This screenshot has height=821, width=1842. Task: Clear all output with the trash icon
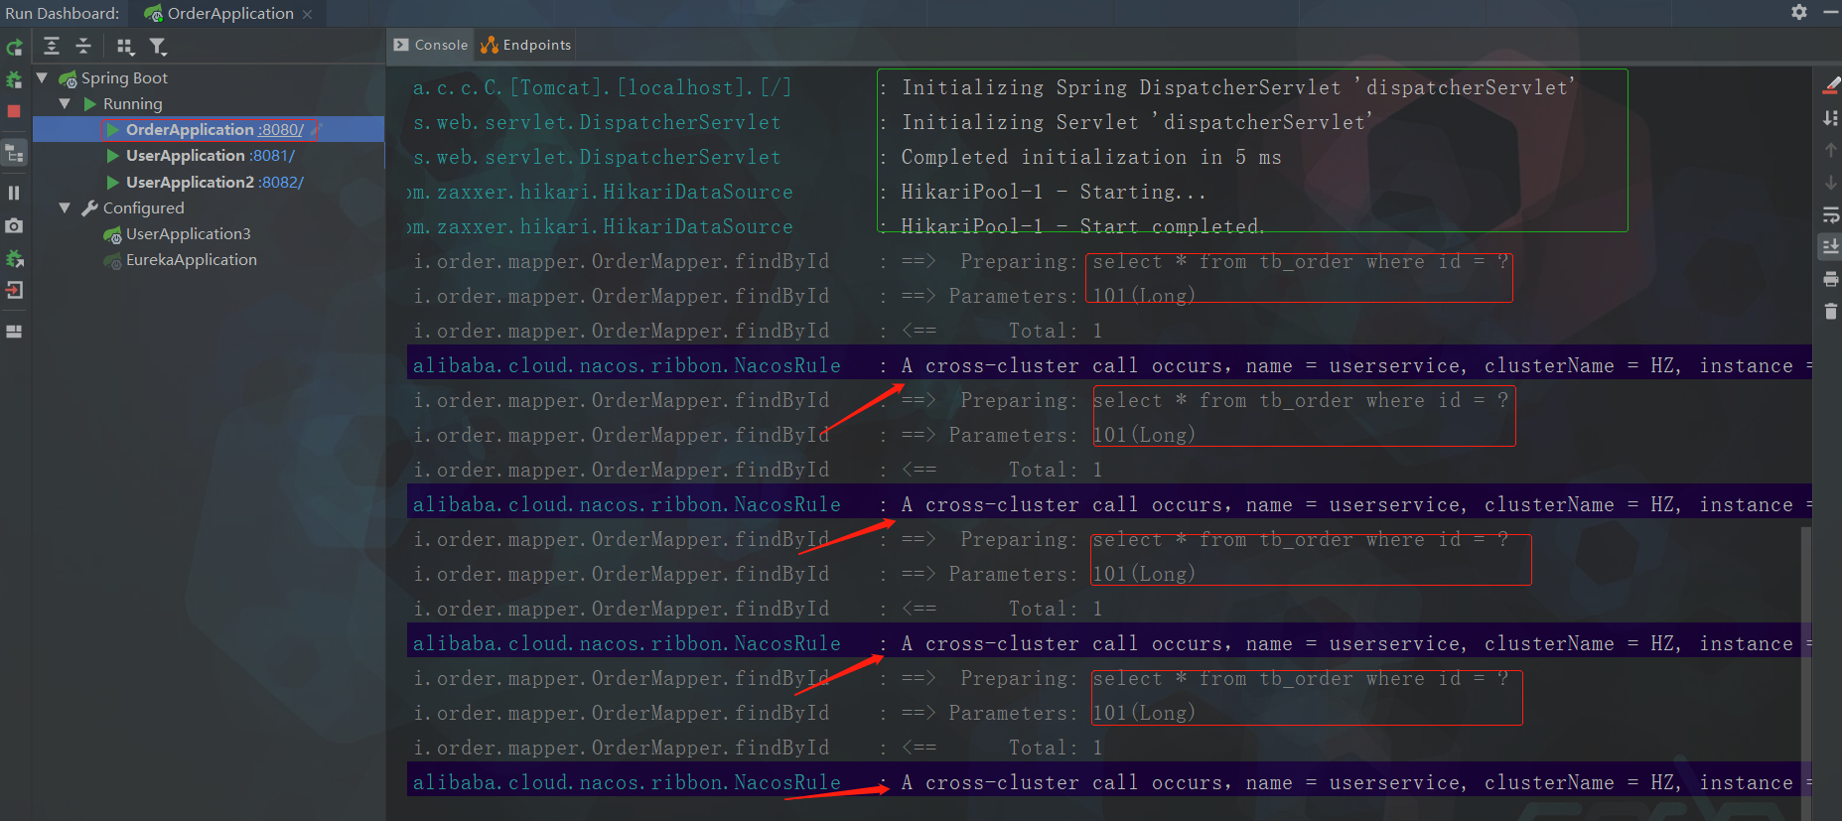tap(1830, 312)
